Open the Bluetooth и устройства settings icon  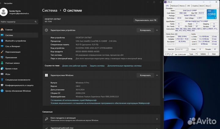(x=2, y=41)
